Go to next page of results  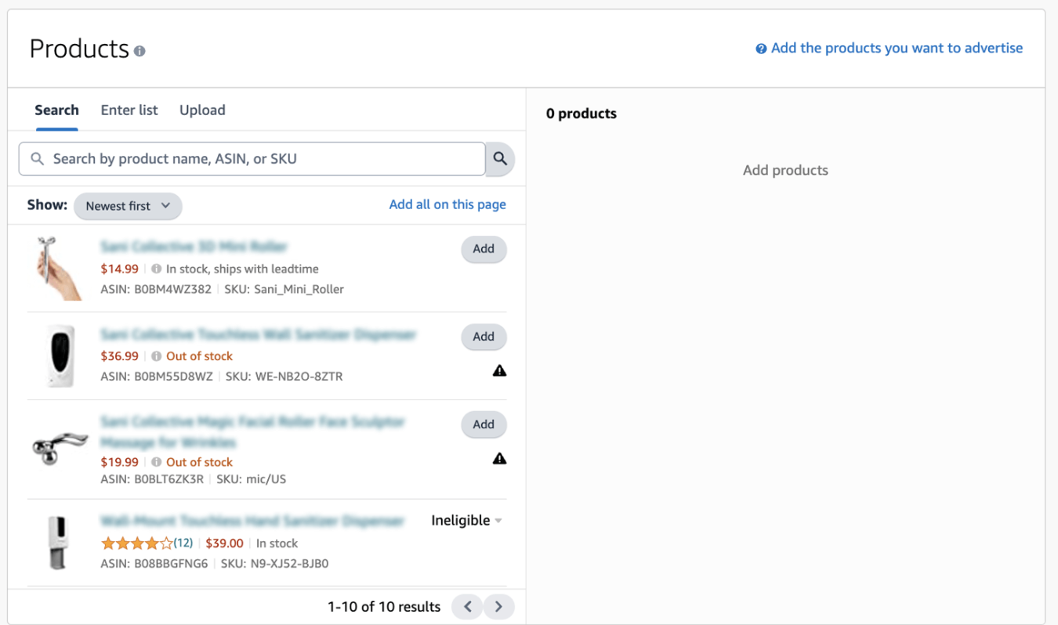[x=498, y=606]
